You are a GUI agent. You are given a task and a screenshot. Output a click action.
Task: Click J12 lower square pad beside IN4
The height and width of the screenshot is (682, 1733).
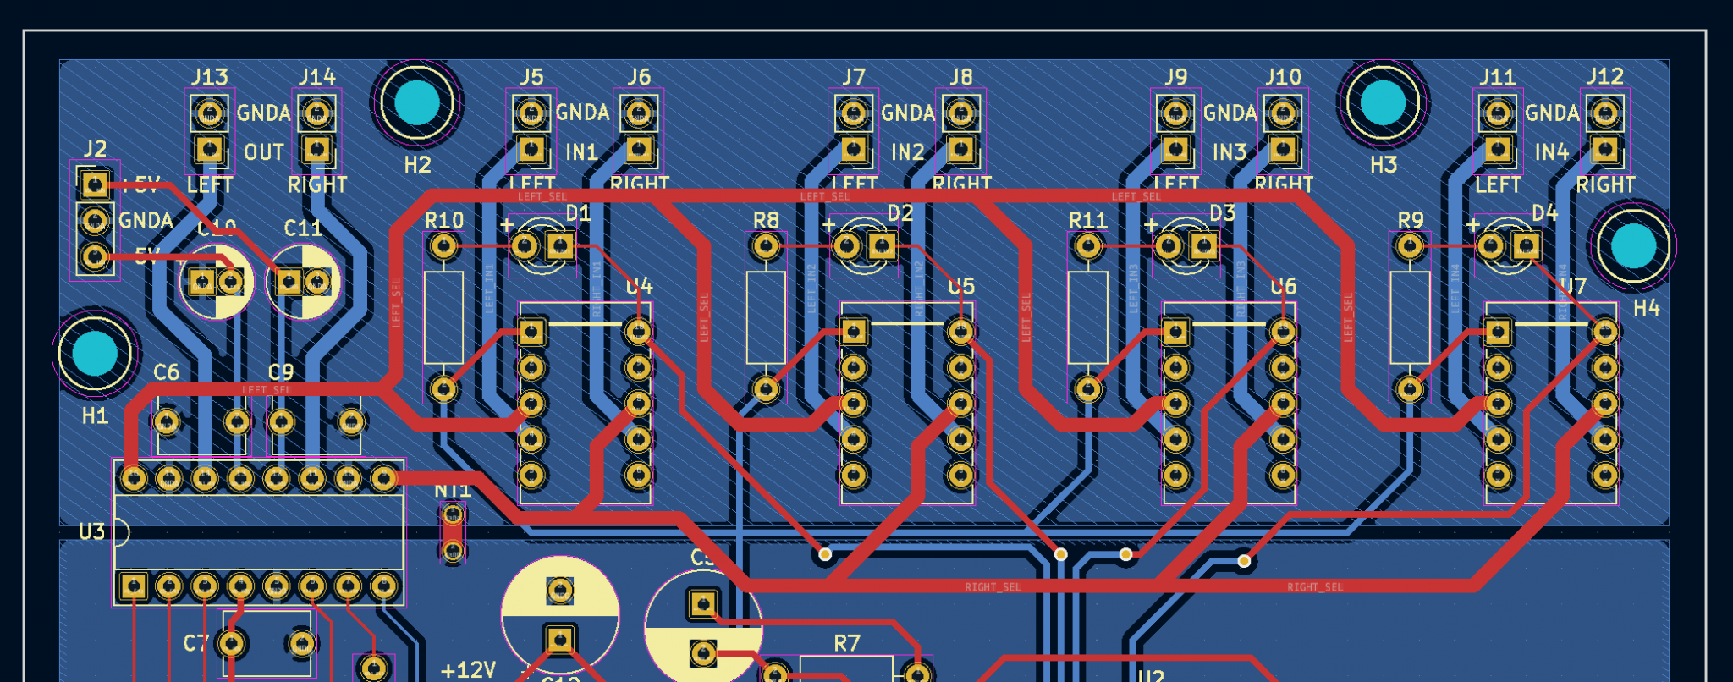pyautogui.click(x=1605, y=150)
